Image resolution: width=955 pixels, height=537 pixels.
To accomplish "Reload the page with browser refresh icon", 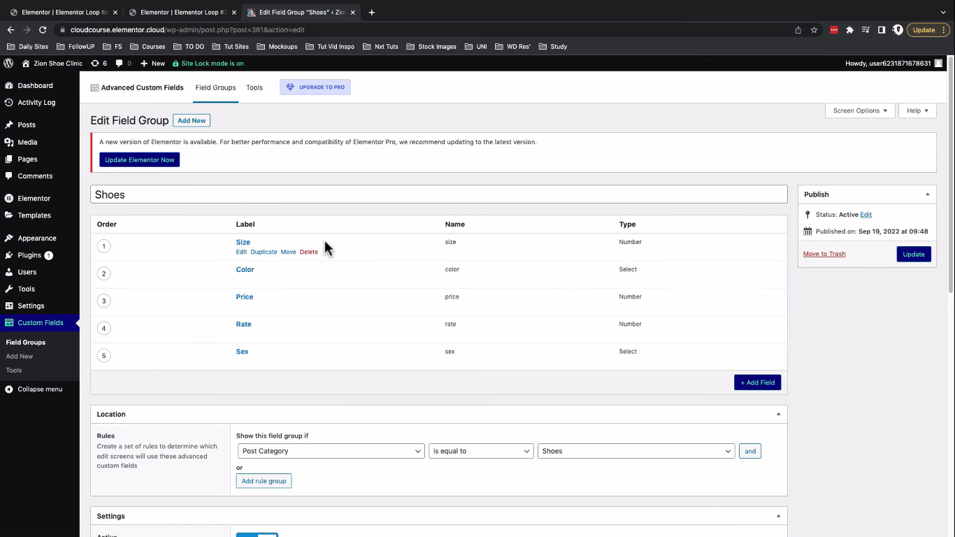I will (43, 30).
